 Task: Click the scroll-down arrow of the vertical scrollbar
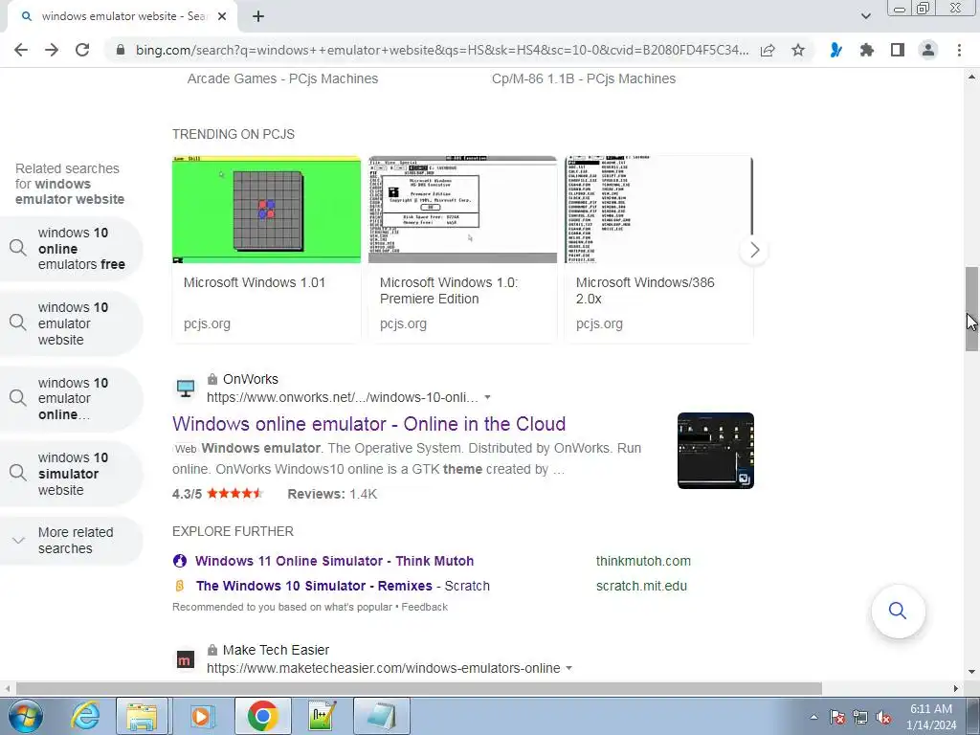click(x=971, y=673)
